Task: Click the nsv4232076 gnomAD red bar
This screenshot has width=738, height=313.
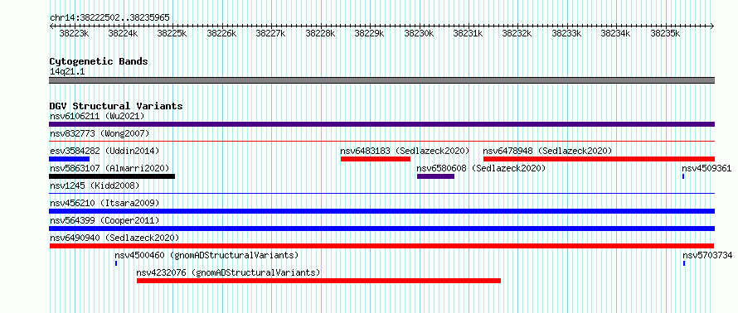Action: [318, 281]
